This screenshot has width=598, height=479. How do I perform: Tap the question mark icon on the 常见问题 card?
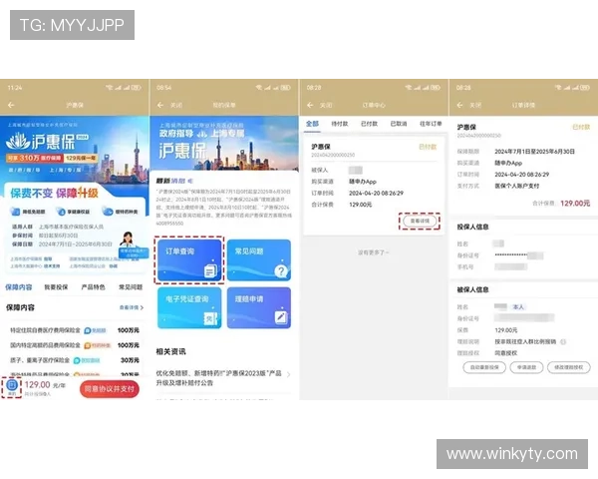pos(281,271)
